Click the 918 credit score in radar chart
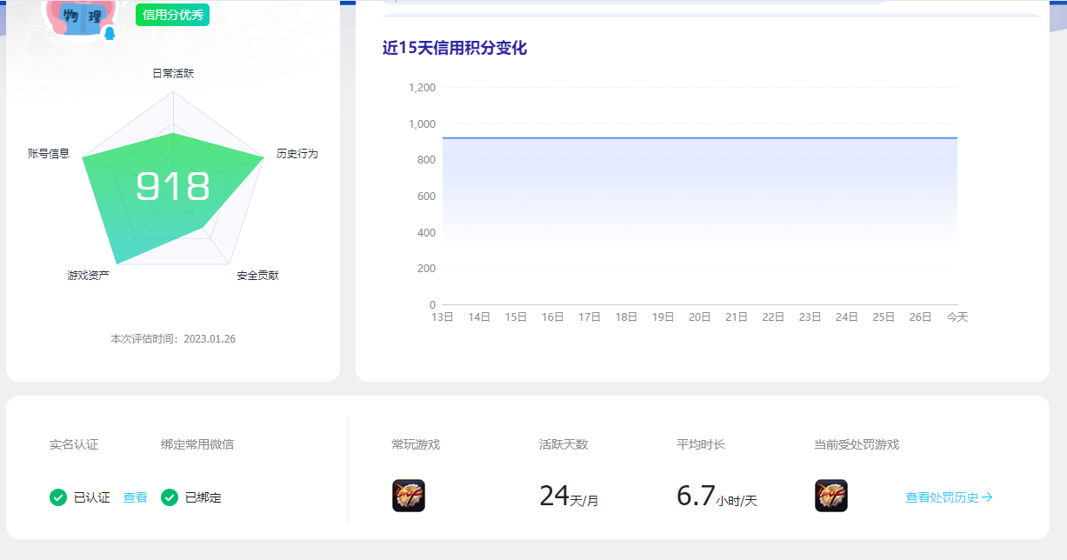 coord(173,186)
